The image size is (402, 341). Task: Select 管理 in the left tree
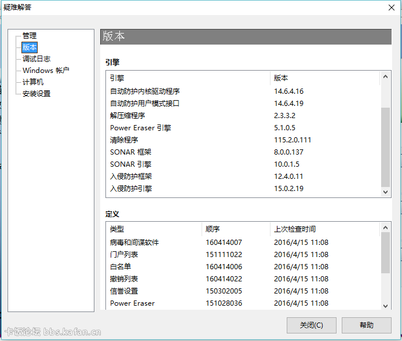point(30,36)
